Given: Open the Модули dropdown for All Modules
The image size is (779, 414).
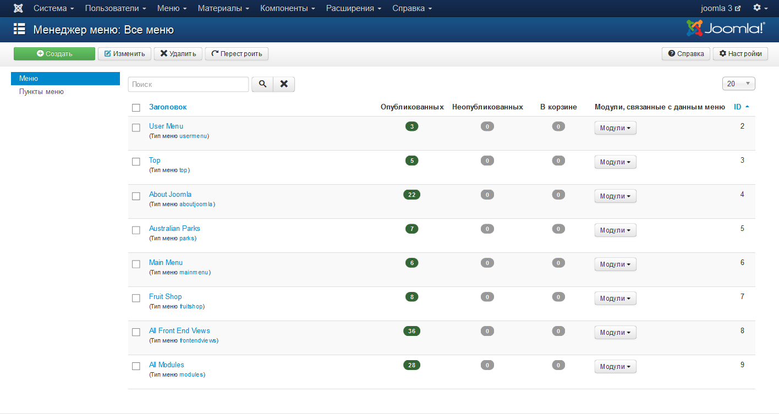Looking at the screenshot, I should click(x=615, y=367).
